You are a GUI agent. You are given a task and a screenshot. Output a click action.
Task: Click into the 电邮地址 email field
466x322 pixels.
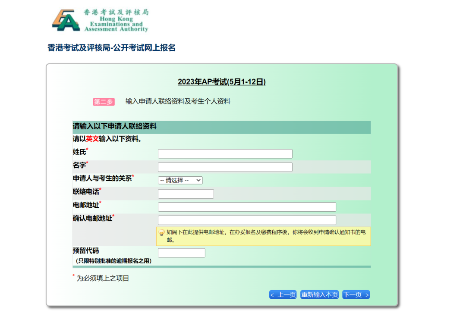click(x=247, y=207)
